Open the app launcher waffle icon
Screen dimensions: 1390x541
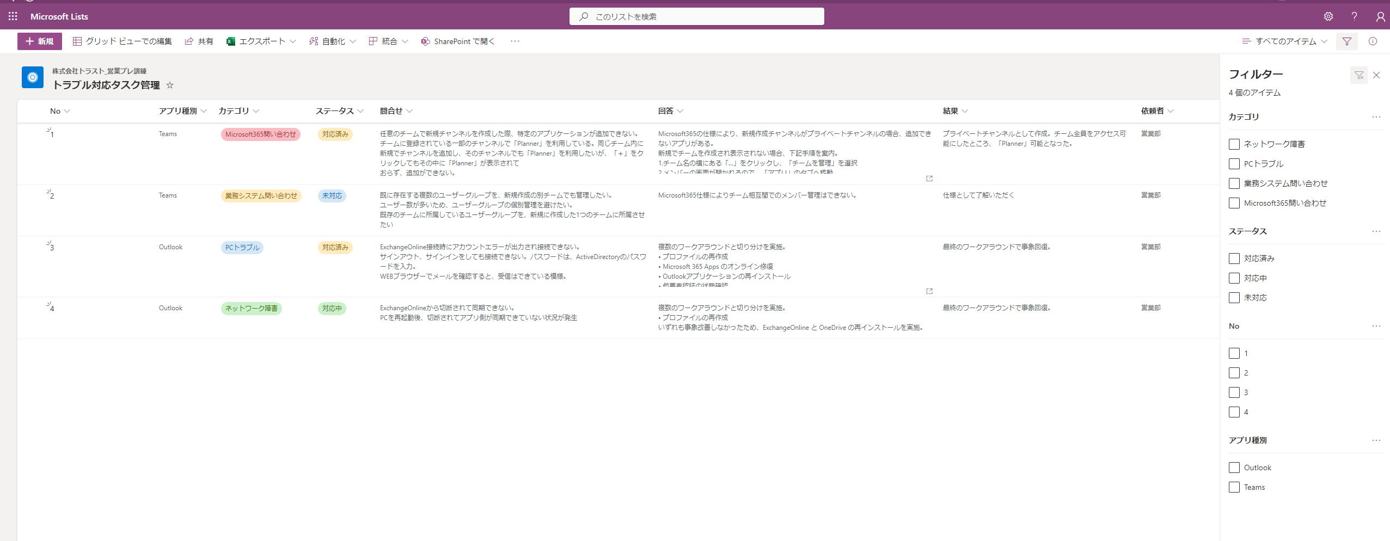[13, 16]
